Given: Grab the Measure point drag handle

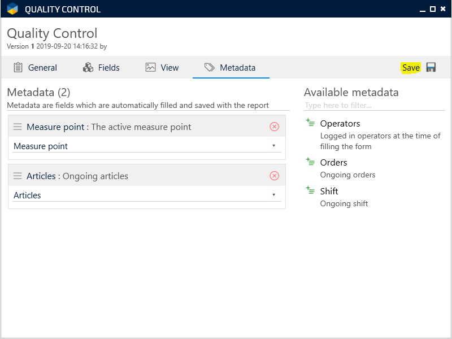Looking at the screenshot, I should [x=18, y=127].
